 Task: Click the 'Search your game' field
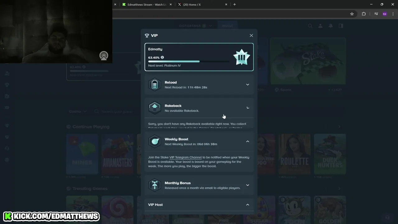coord(117,111)
